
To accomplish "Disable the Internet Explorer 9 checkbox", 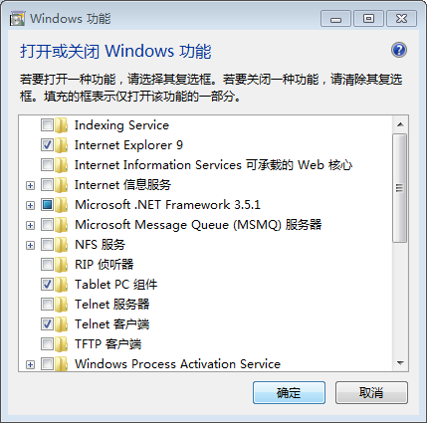I will tap(47, 145).
